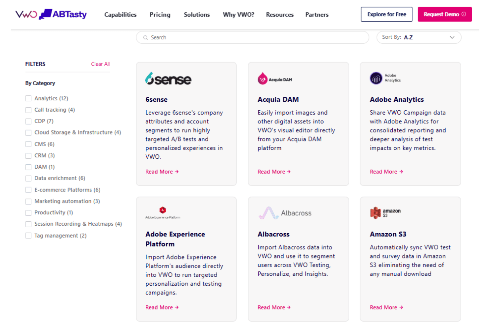This screenshot has width=490, height=327.
Task: Check Marketing automation (3) filter
Action: (28, 201)
